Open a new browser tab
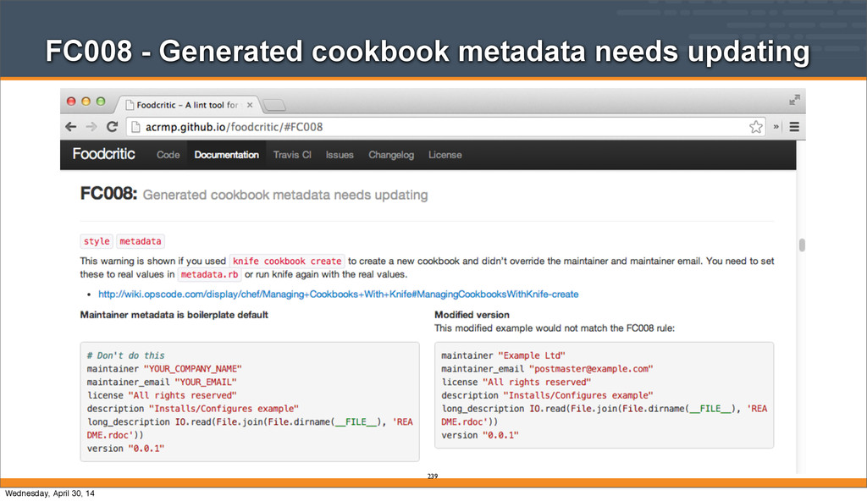This screenshot has height=501, width=867. (x=274, y=105)
